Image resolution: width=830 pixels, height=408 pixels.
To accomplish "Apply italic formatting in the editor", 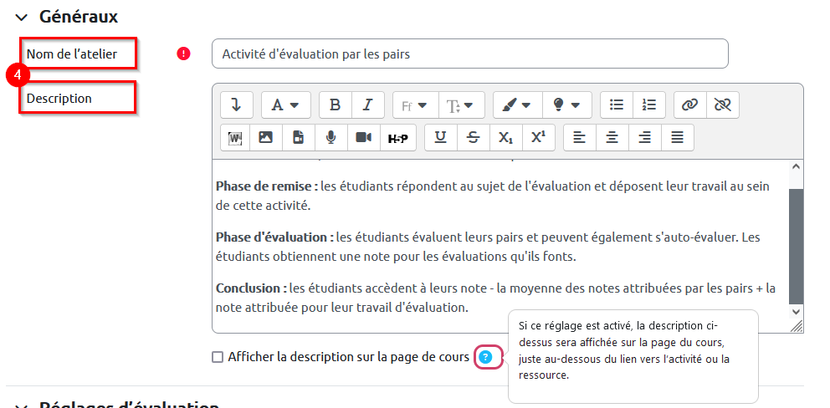I will (x=367, y=105).
